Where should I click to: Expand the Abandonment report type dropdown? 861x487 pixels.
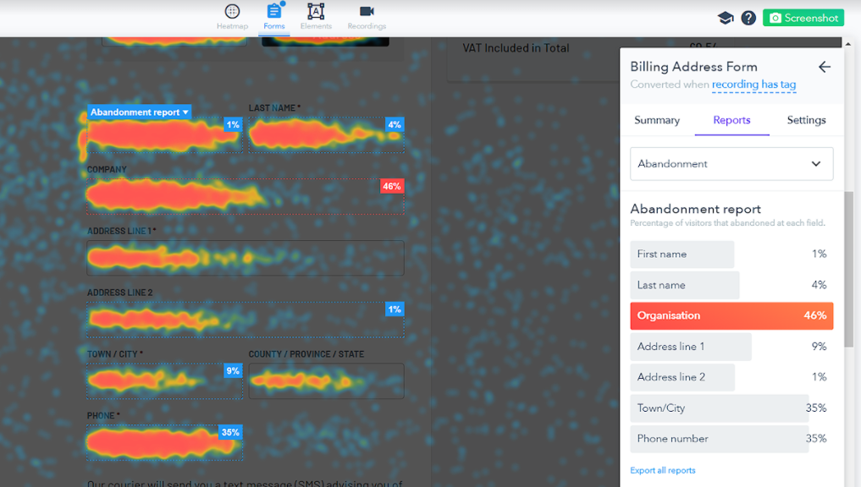pos(731,163)
